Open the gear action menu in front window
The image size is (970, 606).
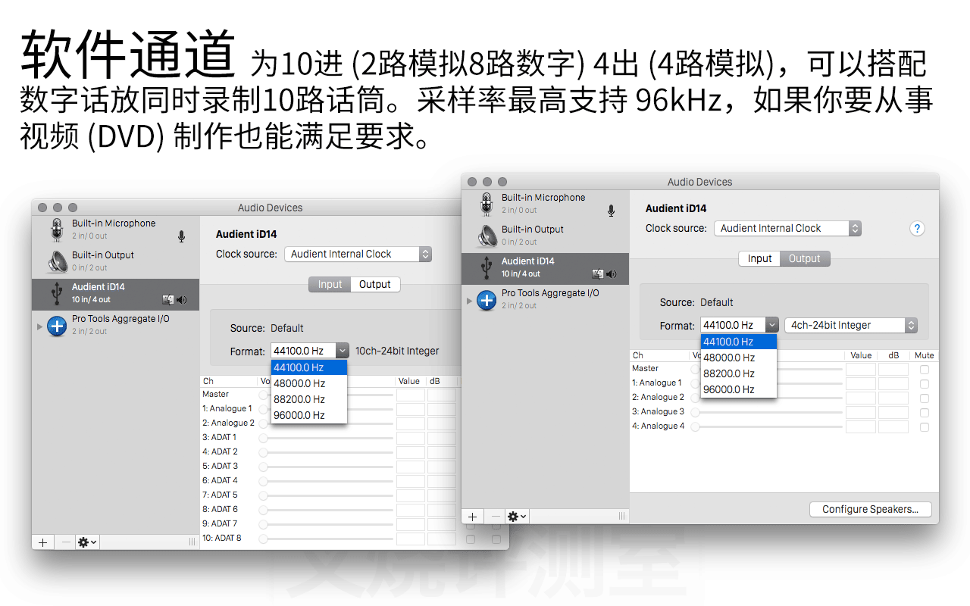(x=518, y=517)
